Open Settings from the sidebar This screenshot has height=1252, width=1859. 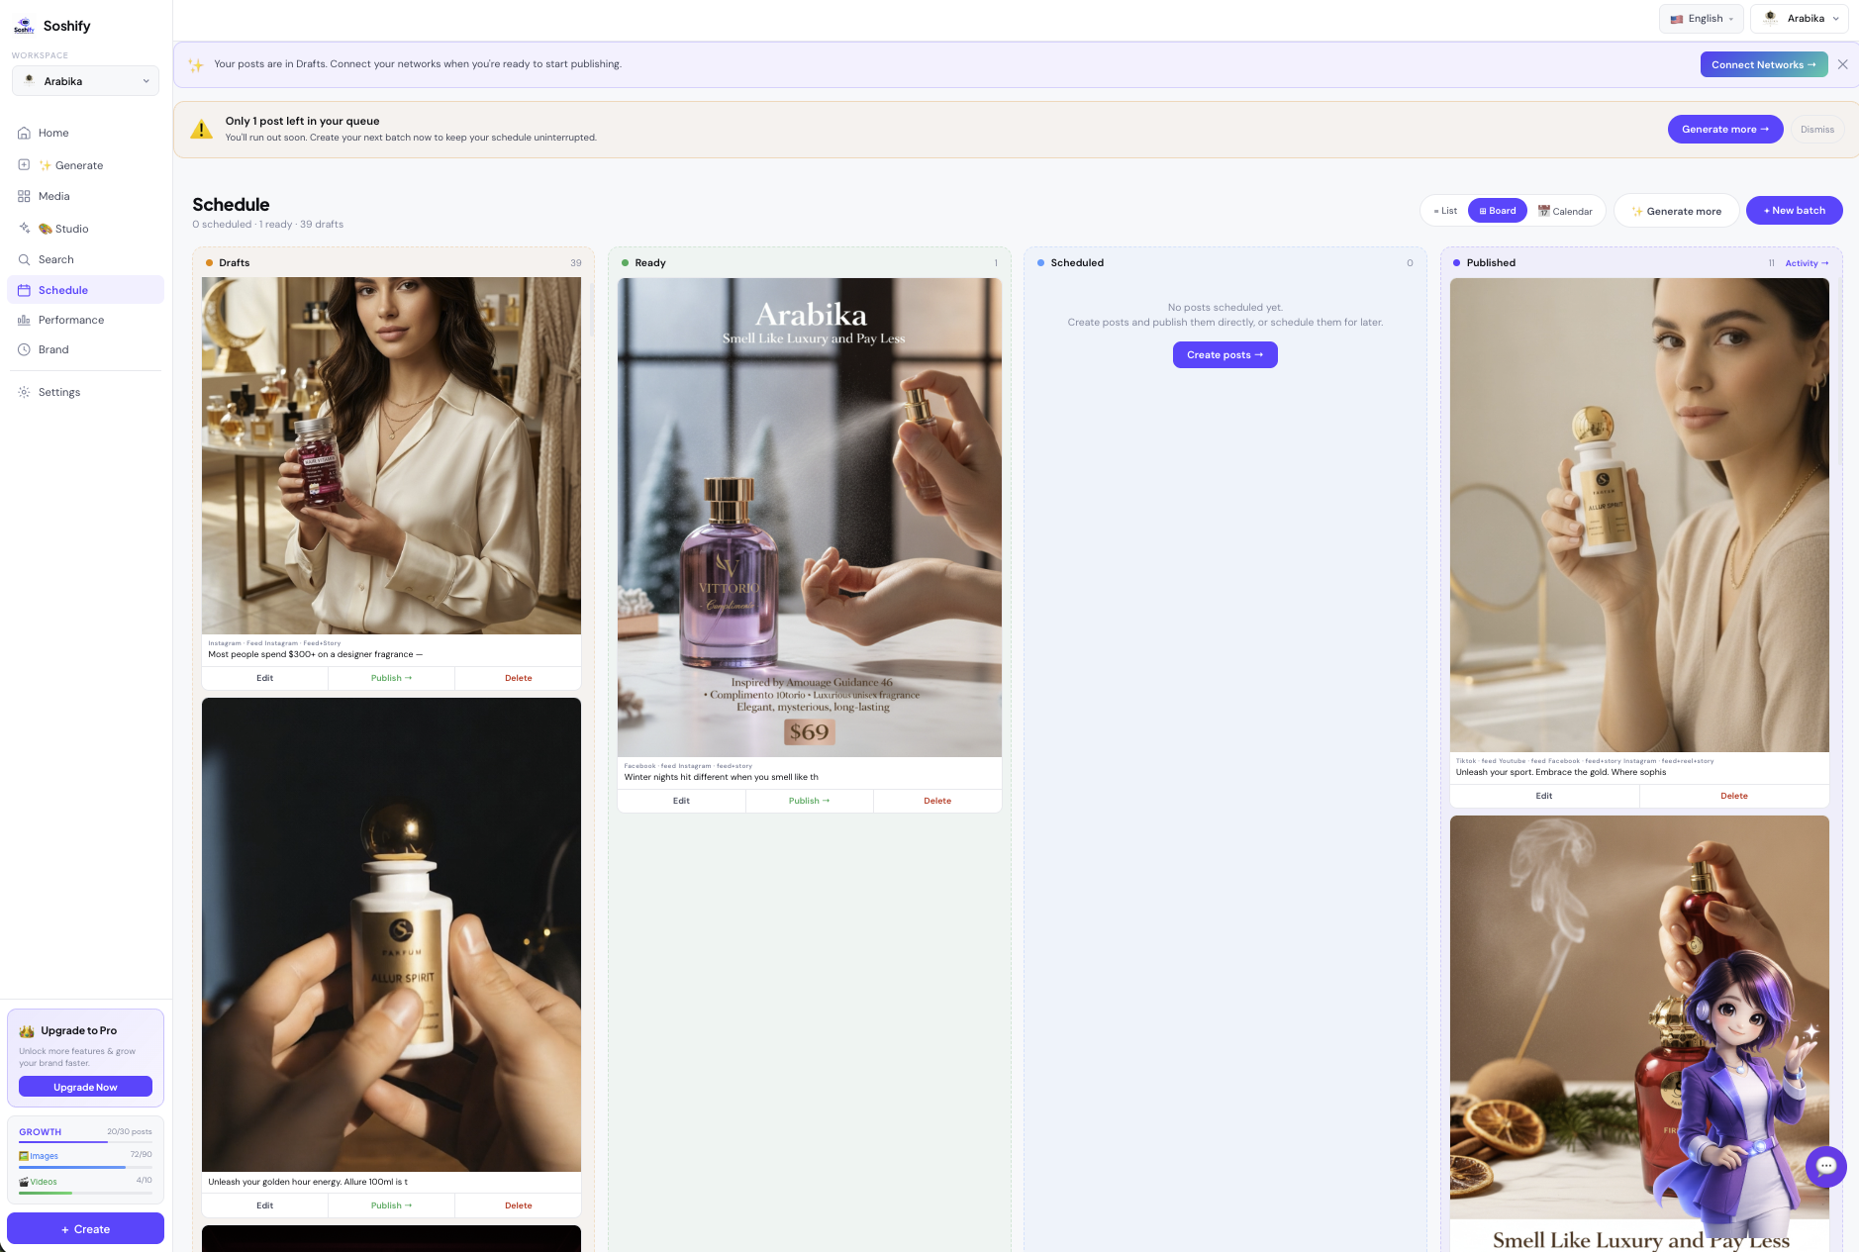(85, 392)
